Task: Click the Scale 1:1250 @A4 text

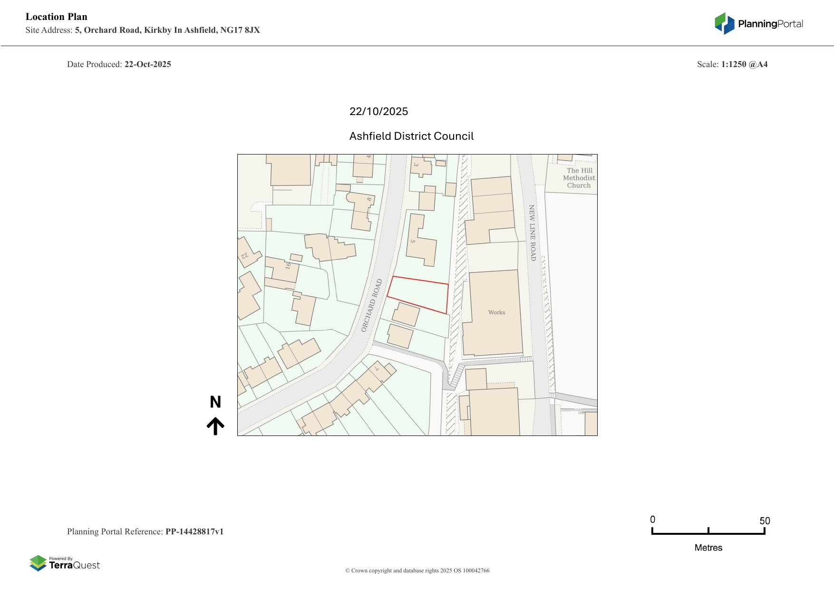Action: click(x=732, y=64)
